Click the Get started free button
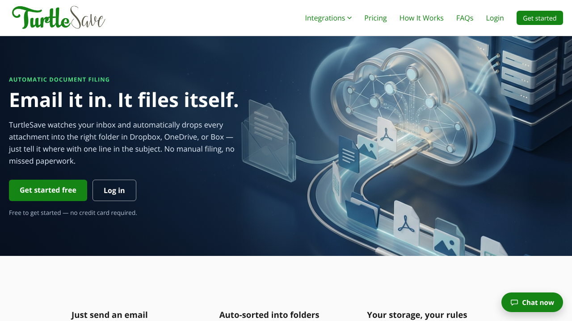Screen dimensions: 572x321 pos(48,190)
